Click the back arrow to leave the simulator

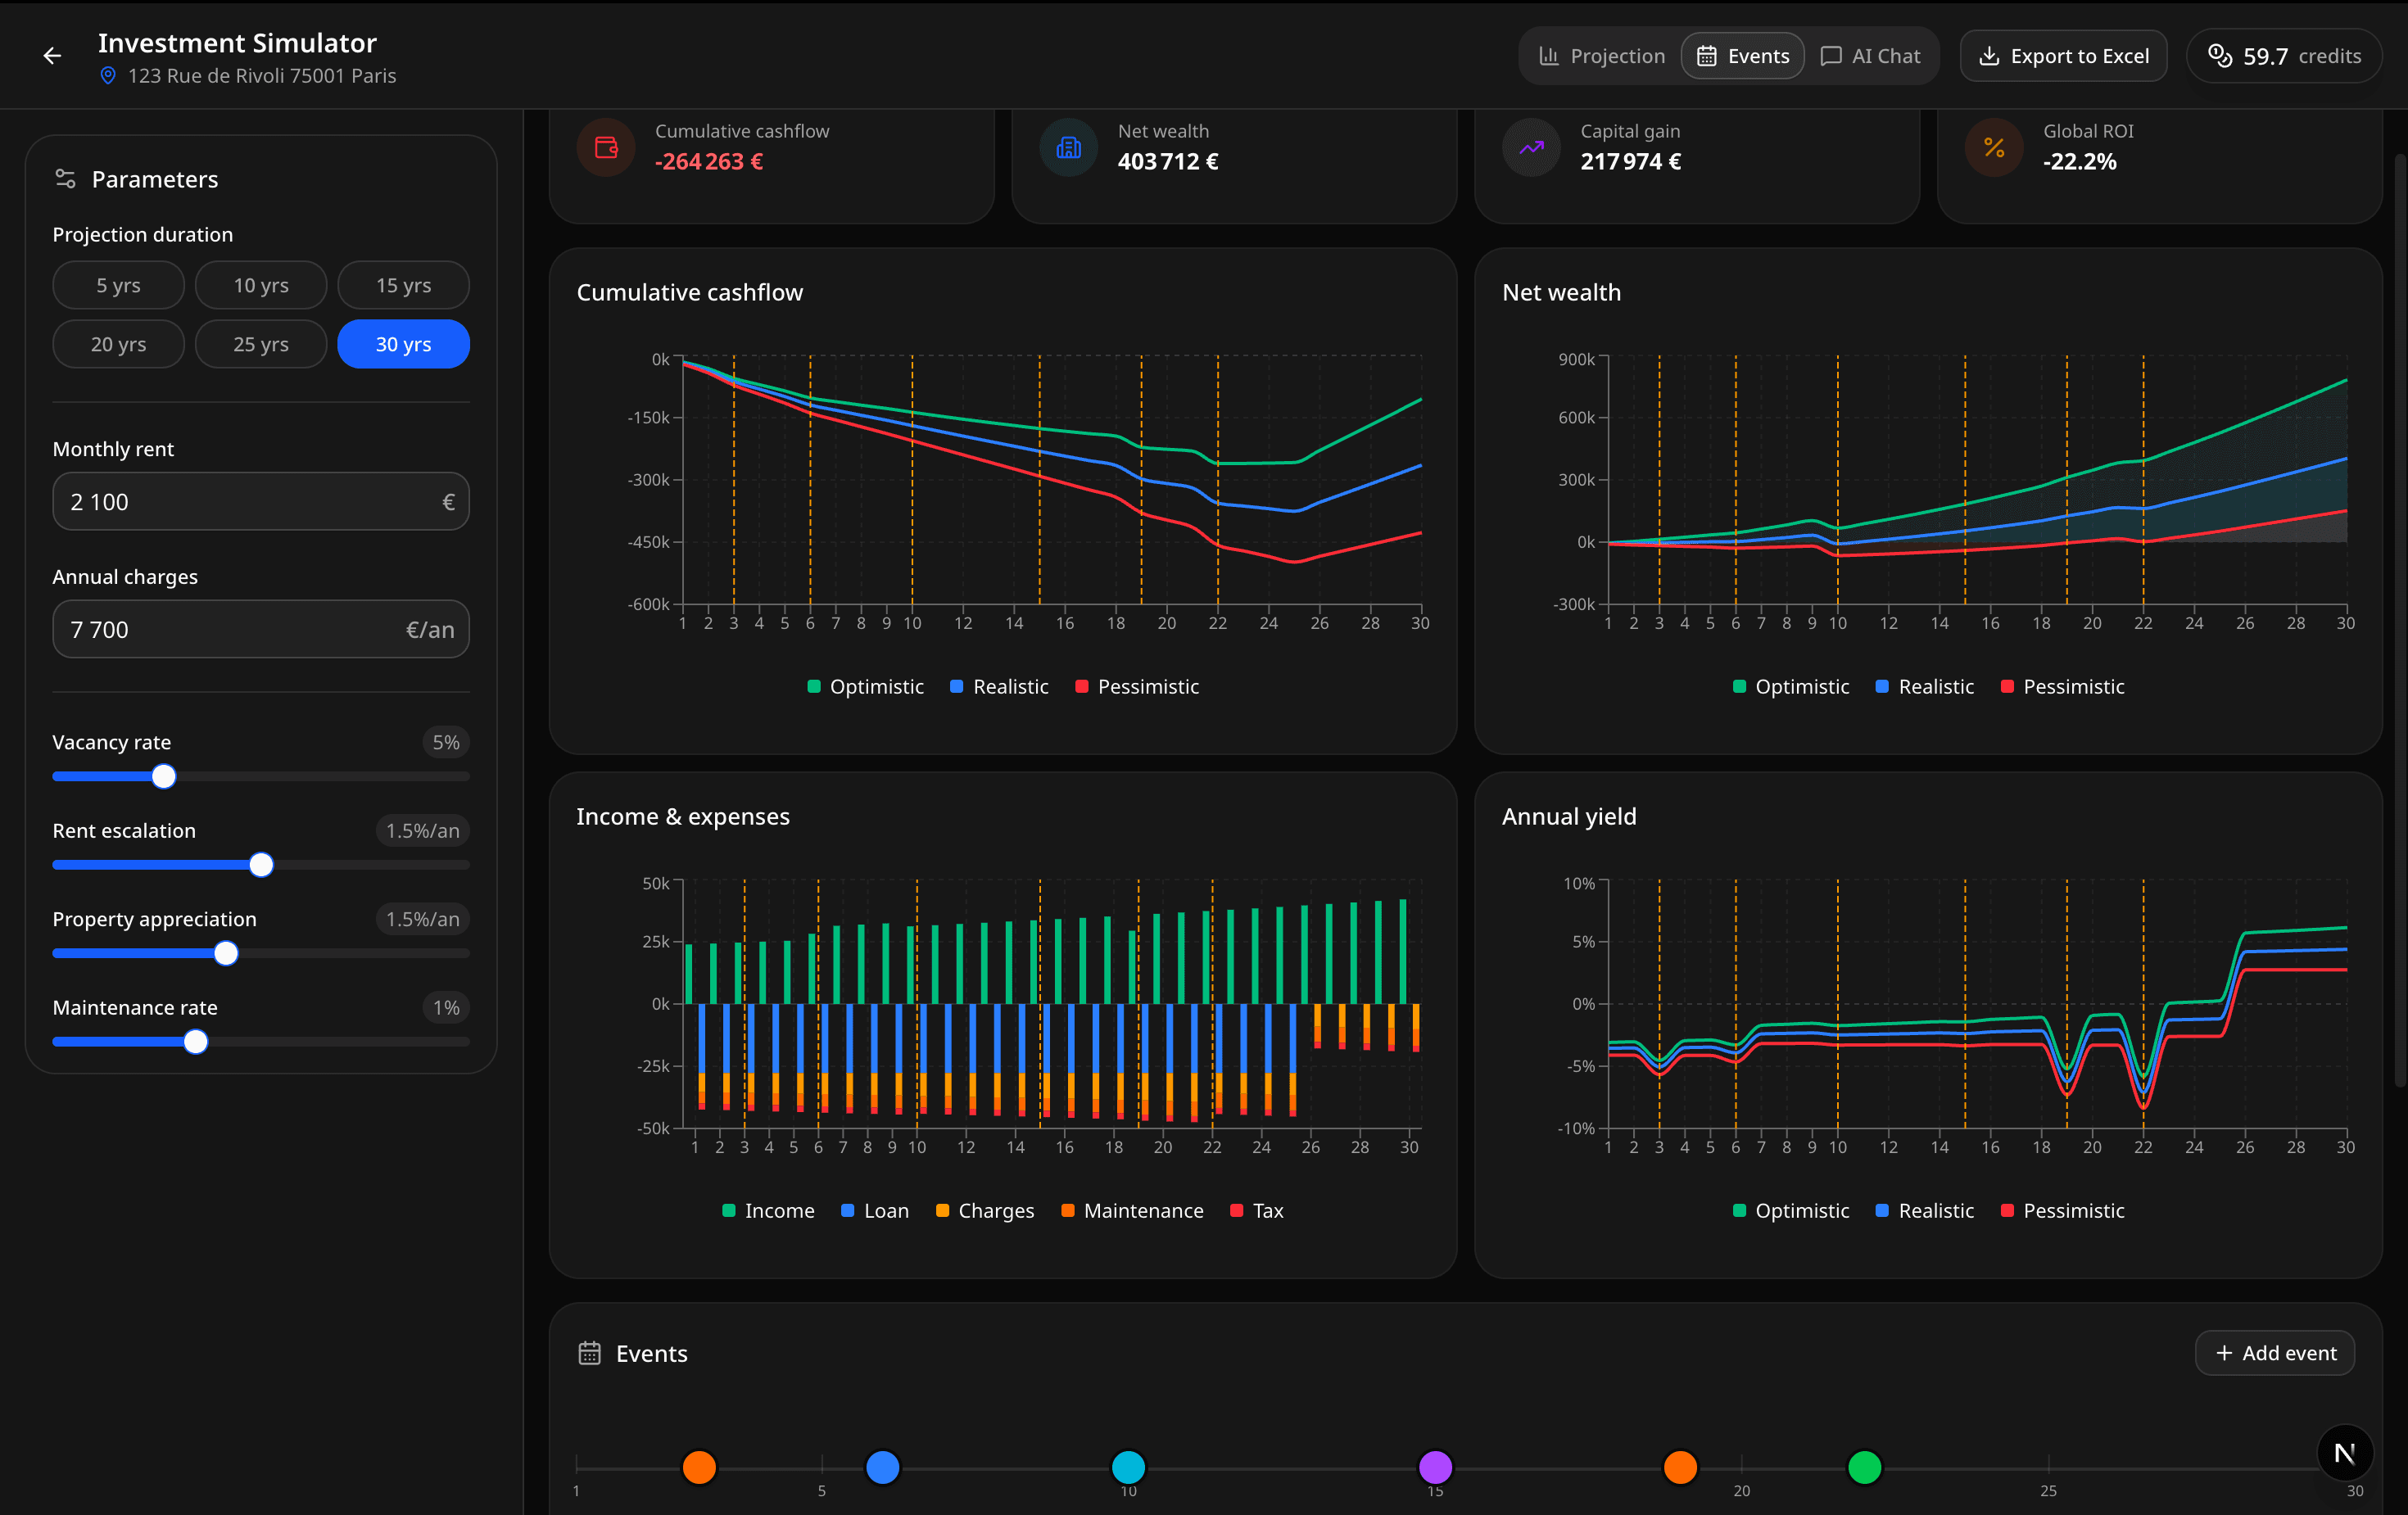(51, 55)
